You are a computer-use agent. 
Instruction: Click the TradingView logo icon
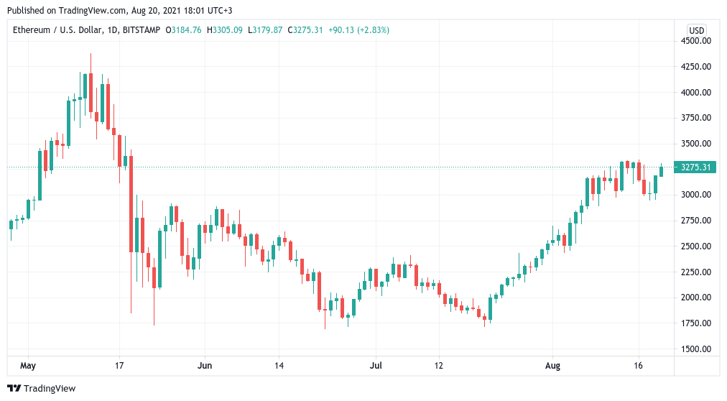coord(14,389)
